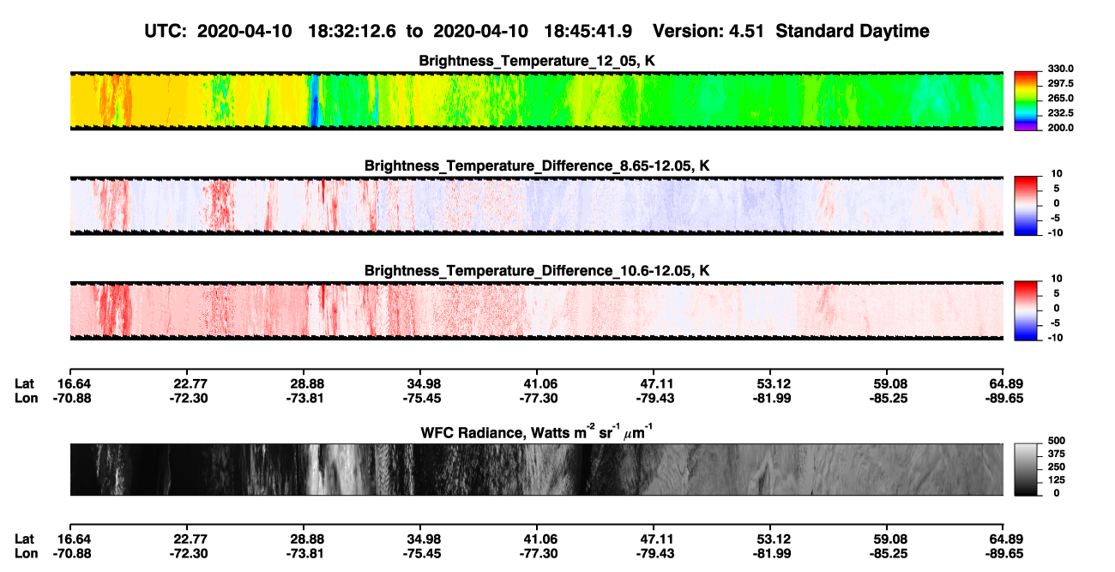Click the 12.05 brightness temperature image strip
This screenshot has width=1115, height=572.
[537, 100]
